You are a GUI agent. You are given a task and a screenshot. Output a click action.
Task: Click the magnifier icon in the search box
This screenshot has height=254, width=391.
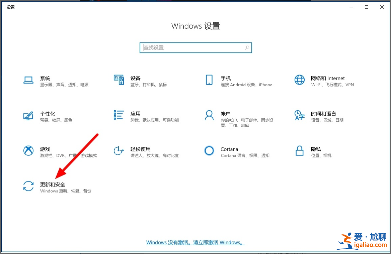[x=247, y=48]
